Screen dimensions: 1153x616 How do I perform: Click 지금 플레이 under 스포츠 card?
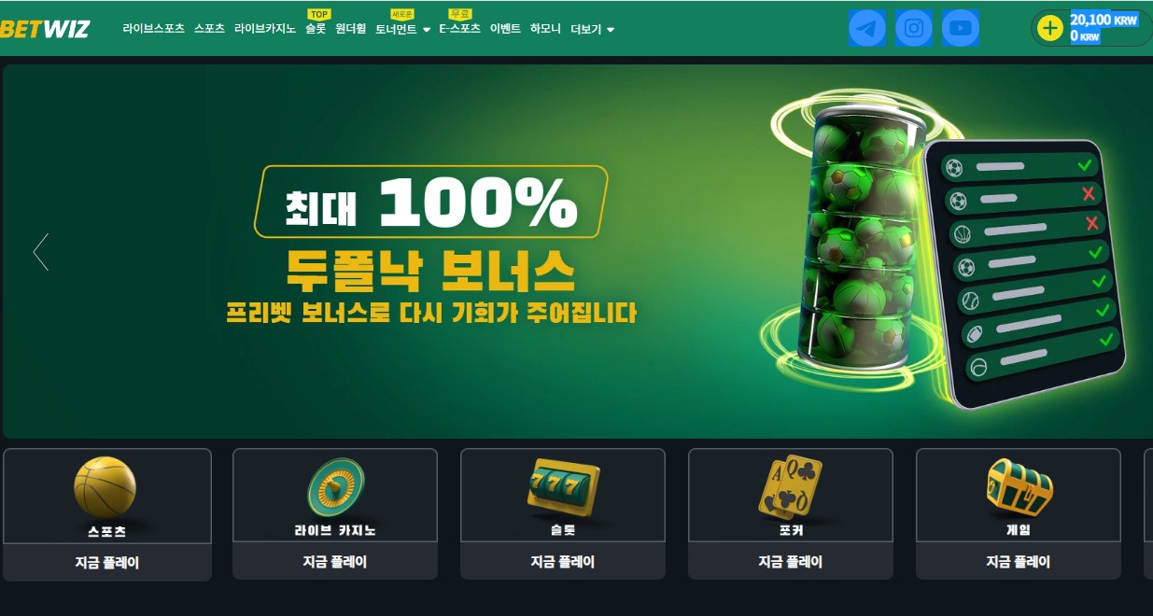[x=107, y=562]
